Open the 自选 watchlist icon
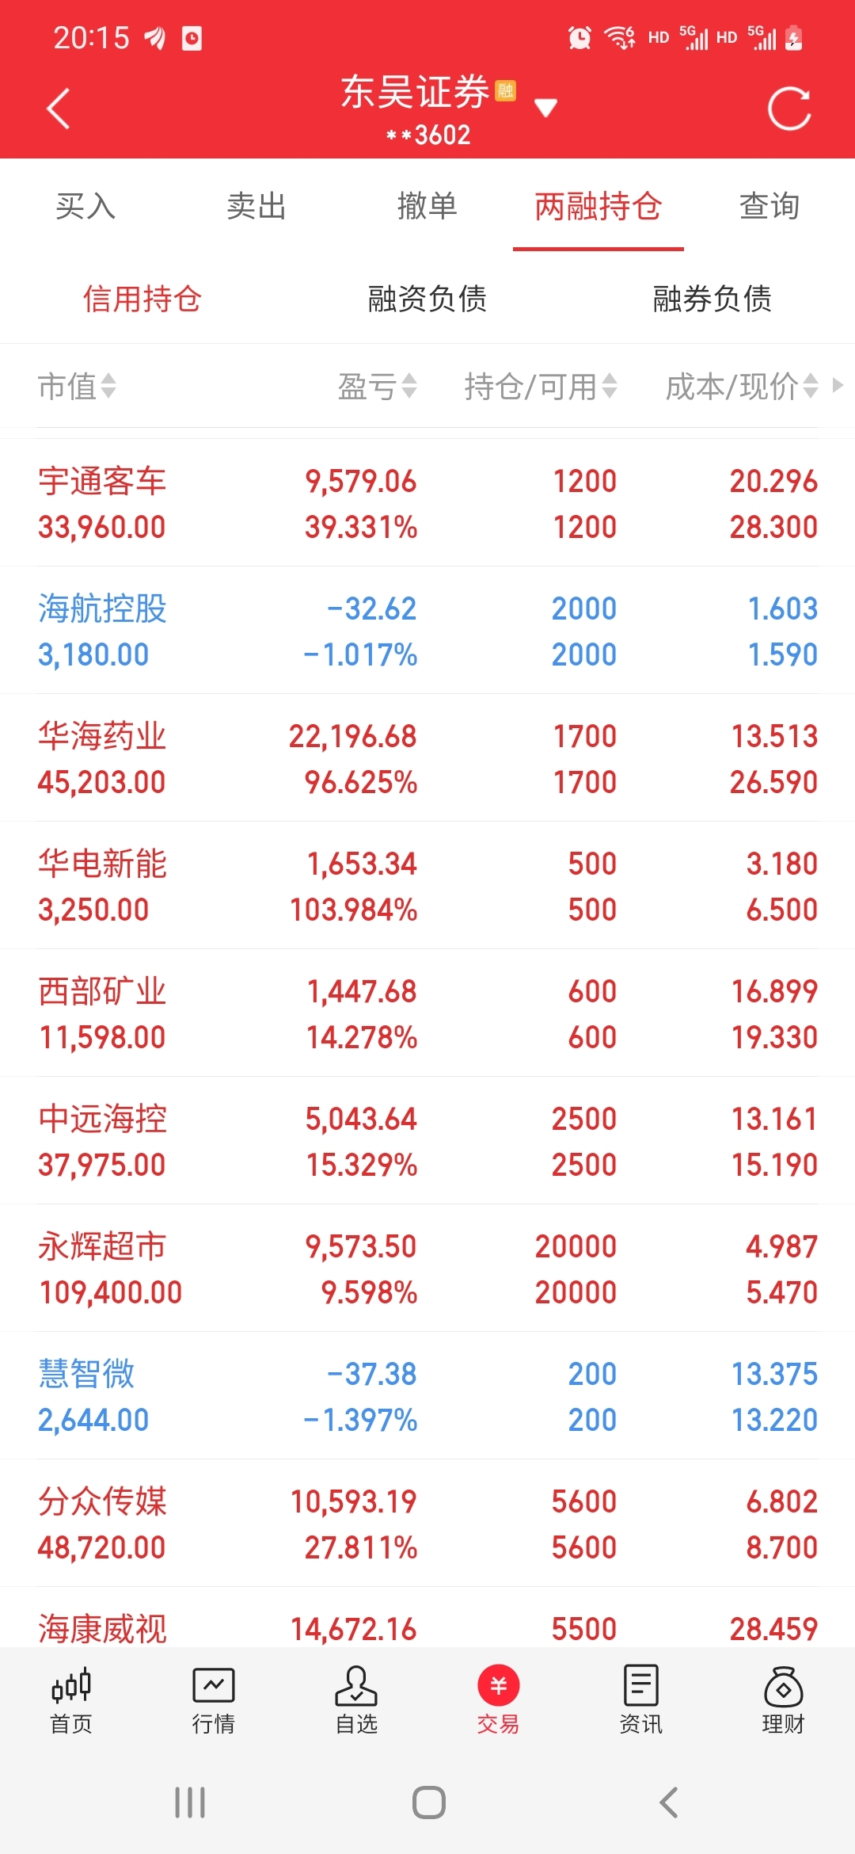The width and height of the screenshot is (855, 1854). point(356,1700)
